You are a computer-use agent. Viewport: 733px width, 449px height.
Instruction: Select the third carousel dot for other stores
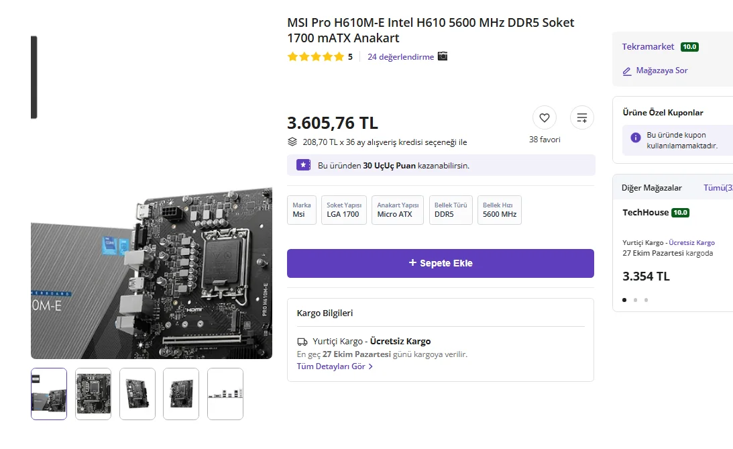(646, 300)
